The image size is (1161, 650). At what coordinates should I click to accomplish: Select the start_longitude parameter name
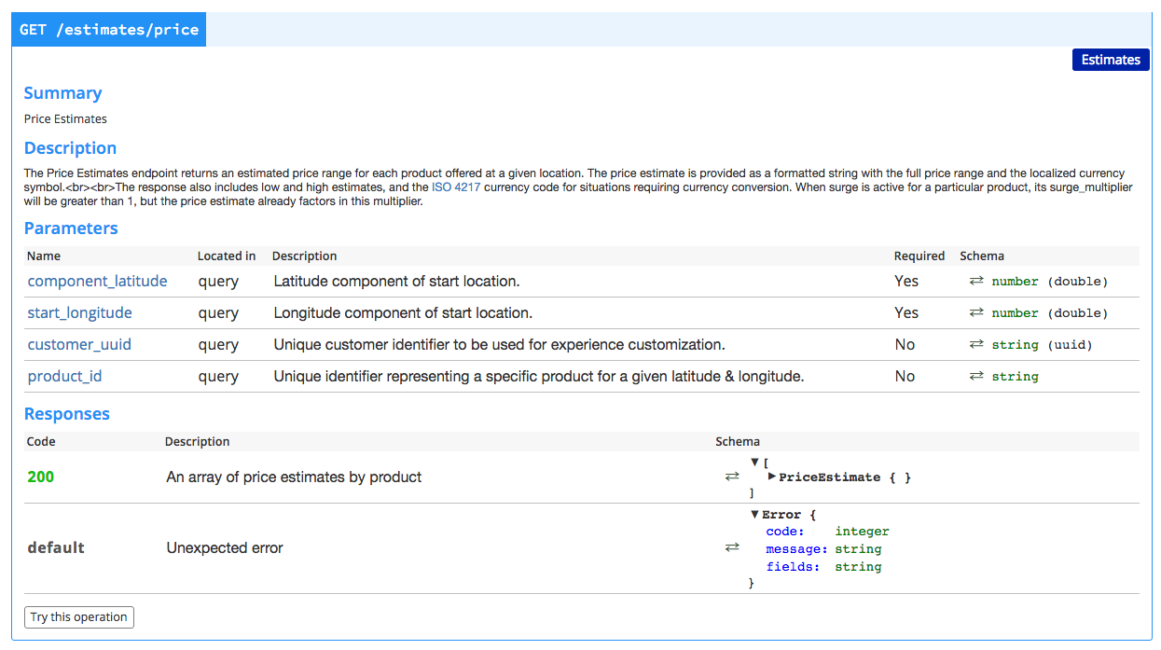pyautogui.click(x=78, y=312)
